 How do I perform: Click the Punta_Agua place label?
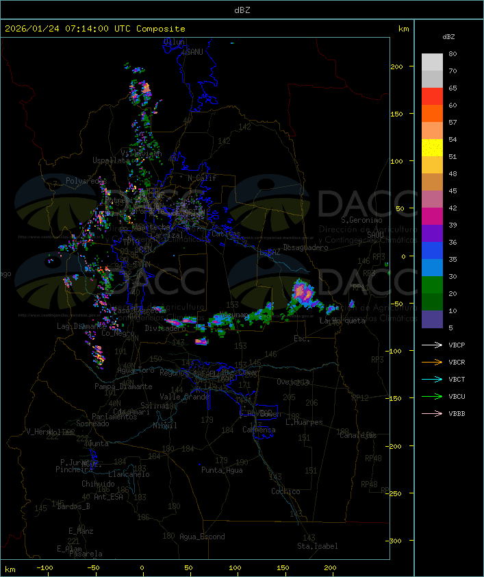point(222,470)
